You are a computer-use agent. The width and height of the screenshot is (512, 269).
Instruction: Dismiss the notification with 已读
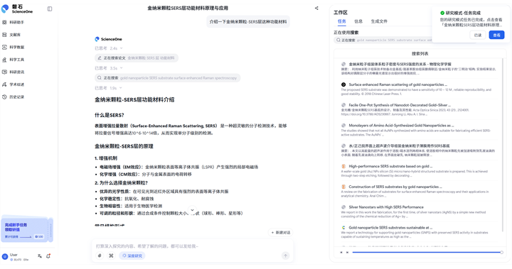point(478,35)
